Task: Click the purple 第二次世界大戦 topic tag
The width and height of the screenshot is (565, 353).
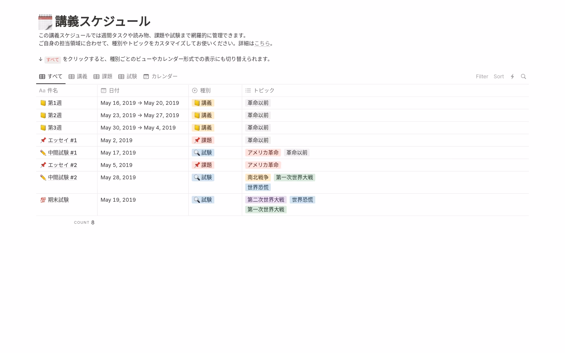Action: pyautogui.click(x=265, y=200)
